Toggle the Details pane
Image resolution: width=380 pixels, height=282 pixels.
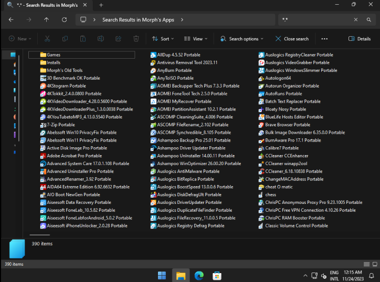(x=360, y=39)
